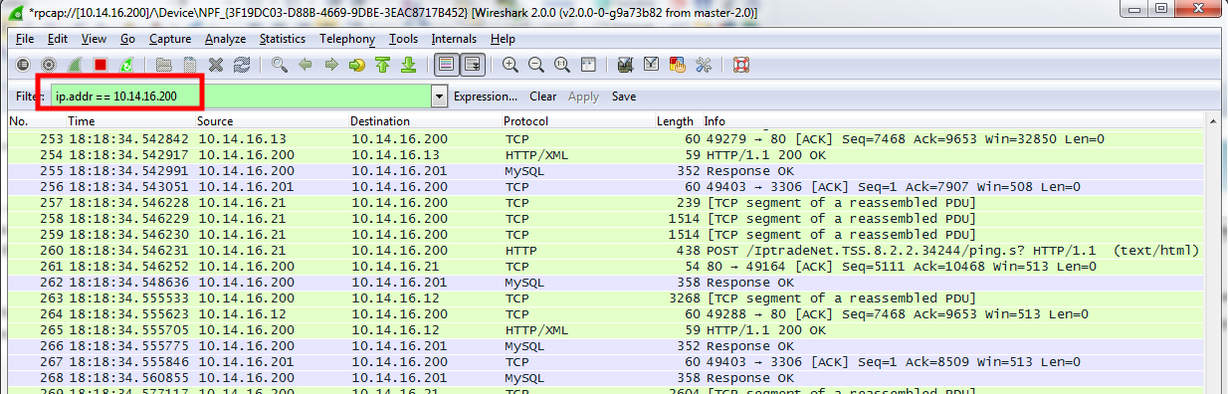Click packet list scrollbar up arrow
Viewport: 1228px width, 394px height.
pos(1214,121)
